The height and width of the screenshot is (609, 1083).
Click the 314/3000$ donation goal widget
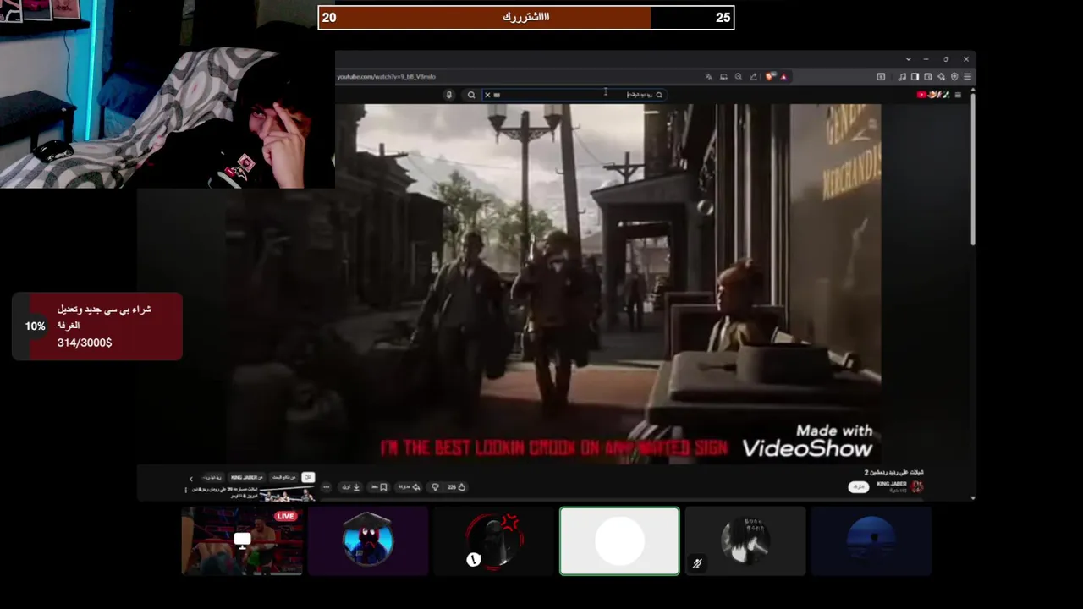tap(97, 326)
